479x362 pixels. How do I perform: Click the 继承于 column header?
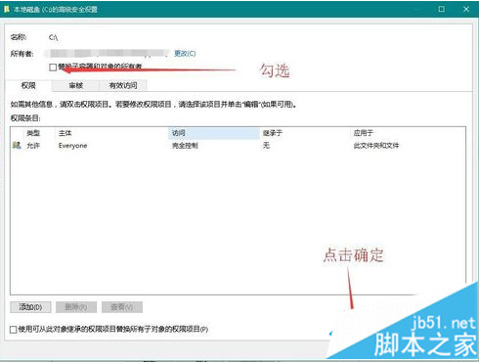[273, 133]
